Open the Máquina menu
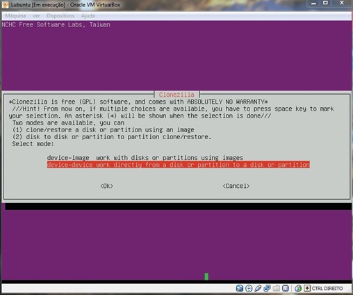Viewport: 353px width, 295px height. pyautogui.click(x=15, y=16)
